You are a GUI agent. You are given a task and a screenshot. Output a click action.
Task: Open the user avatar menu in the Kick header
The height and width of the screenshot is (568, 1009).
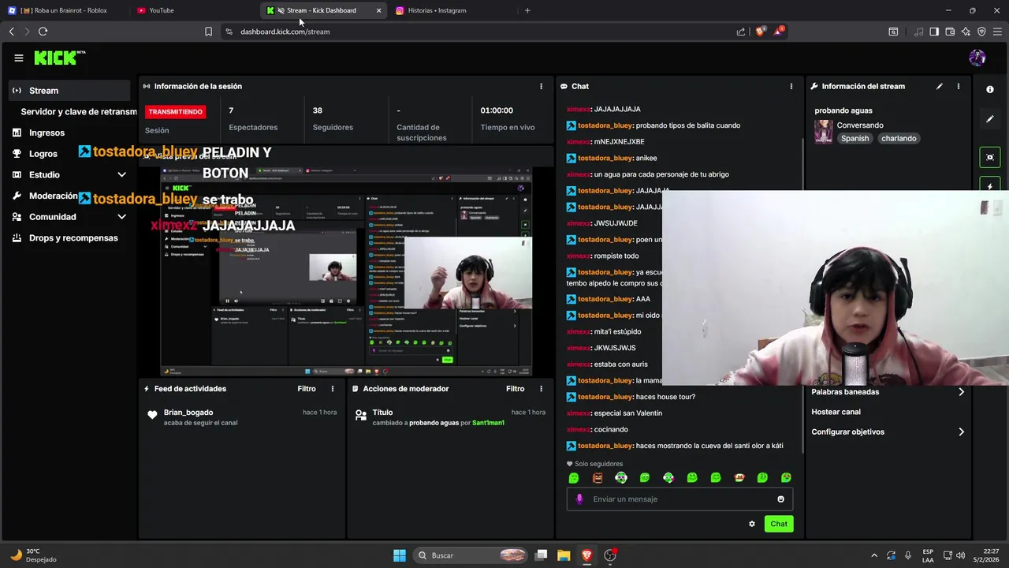click(x=977, y=58)
